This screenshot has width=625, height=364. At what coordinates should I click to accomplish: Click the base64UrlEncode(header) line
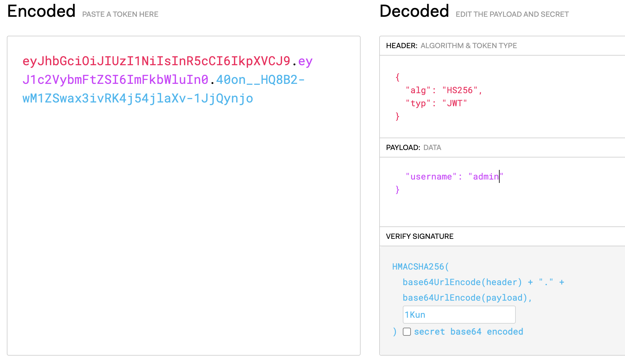pos(483,282)
